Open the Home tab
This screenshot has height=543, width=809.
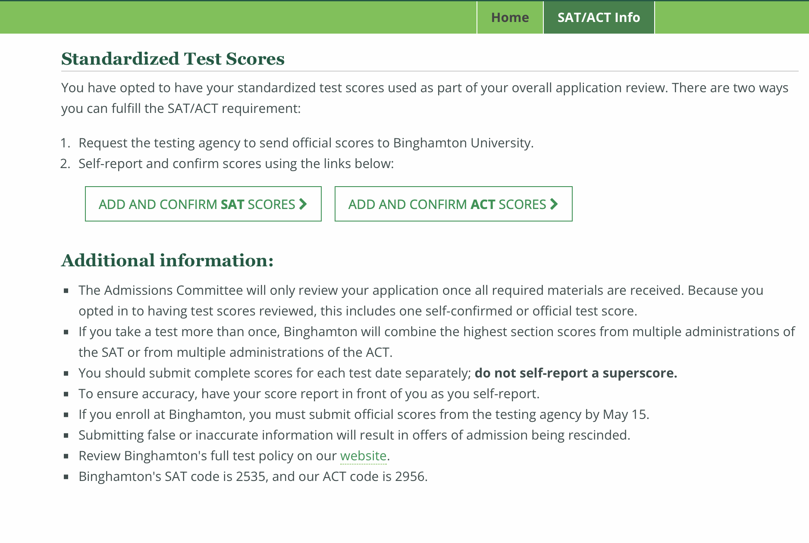coord(510,17)
